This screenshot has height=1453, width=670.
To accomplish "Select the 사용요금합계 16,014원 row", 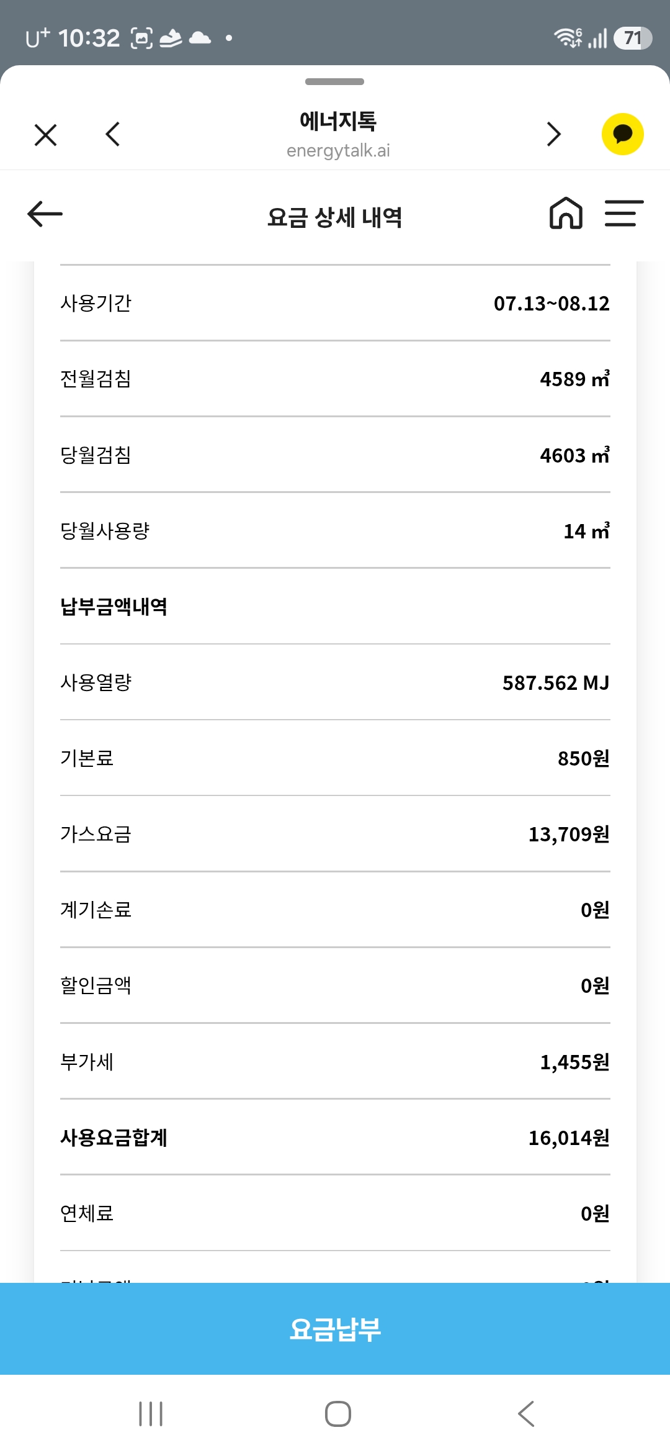I will [x=335, y=1138].
